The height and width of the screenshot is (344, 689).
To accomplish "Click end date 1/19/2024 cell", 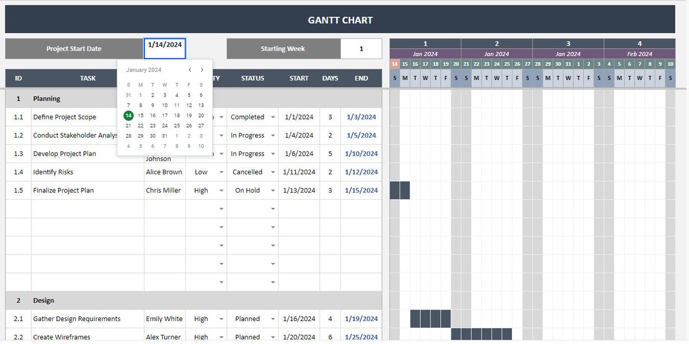I will pos(361,319).
